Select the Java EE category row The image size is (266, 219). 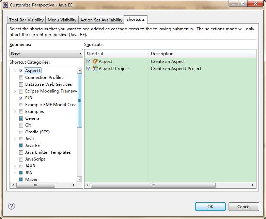pyautogui.click(x=32, y=146)
